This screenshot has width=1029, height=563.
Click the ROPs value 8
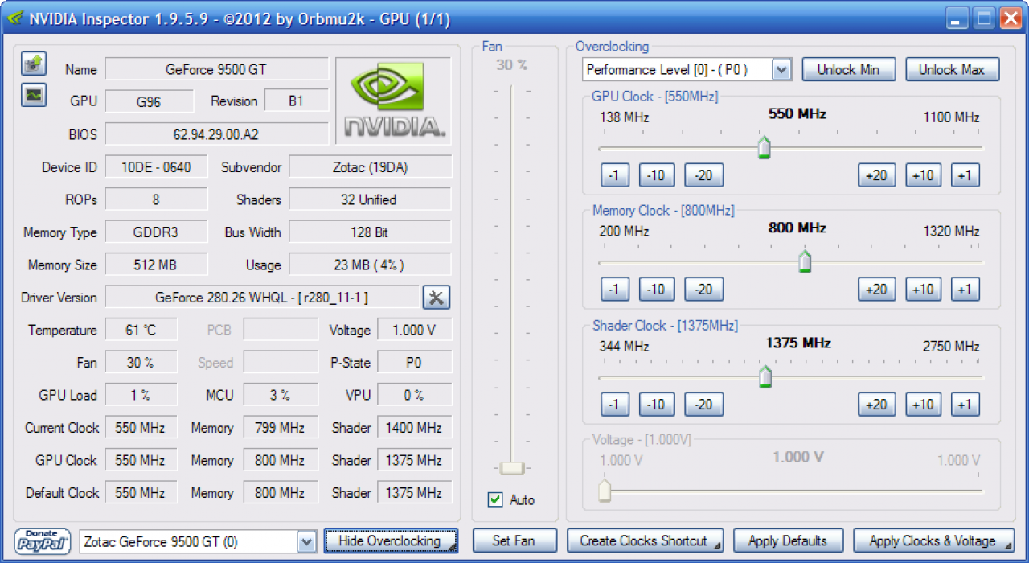156,199
